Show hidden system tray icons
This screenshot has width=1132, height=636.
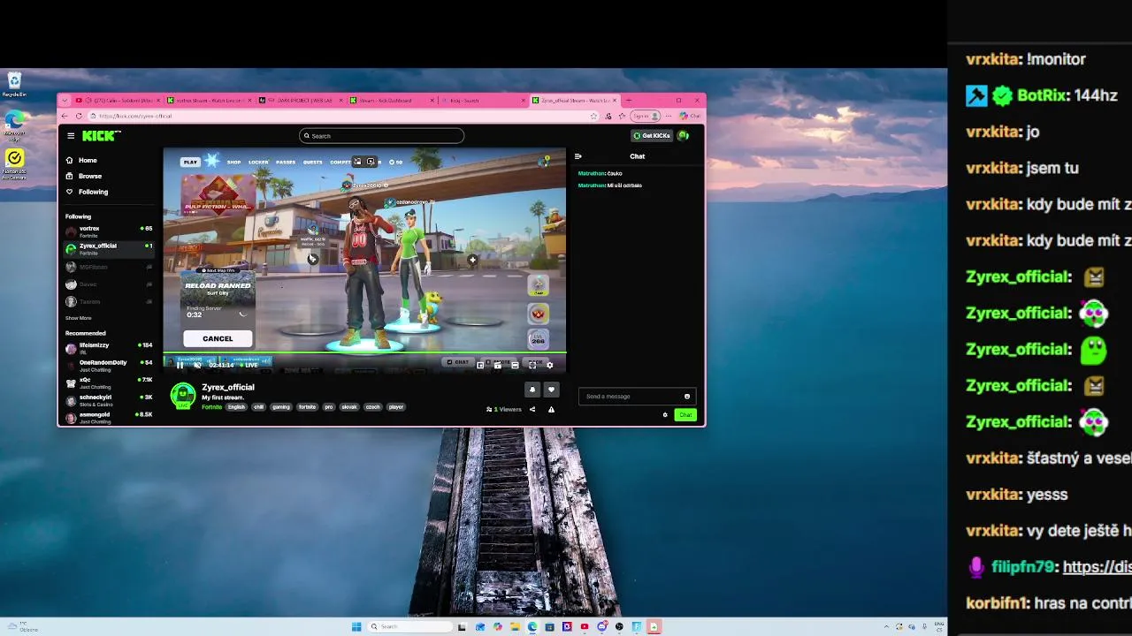point(886,626)
